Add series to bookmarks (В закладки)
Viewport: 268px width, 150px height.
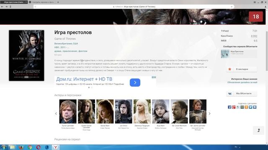[x=242, y=69]
